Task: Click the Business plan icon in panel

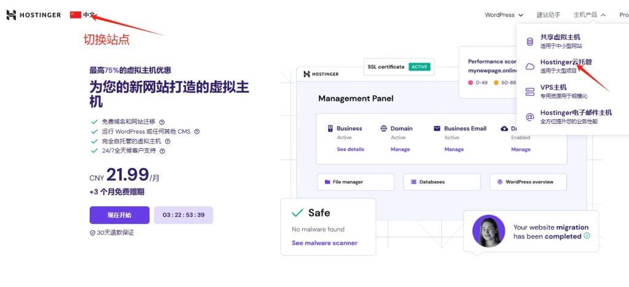Action: coord(330,129)
